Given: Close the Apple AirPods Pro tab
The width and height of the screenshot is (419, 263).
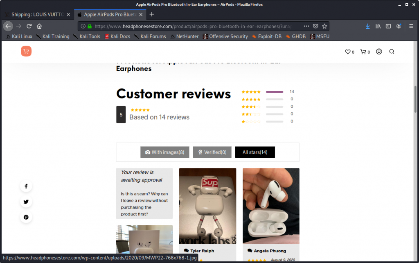Looking at the screenshot, I should (141, 14).
